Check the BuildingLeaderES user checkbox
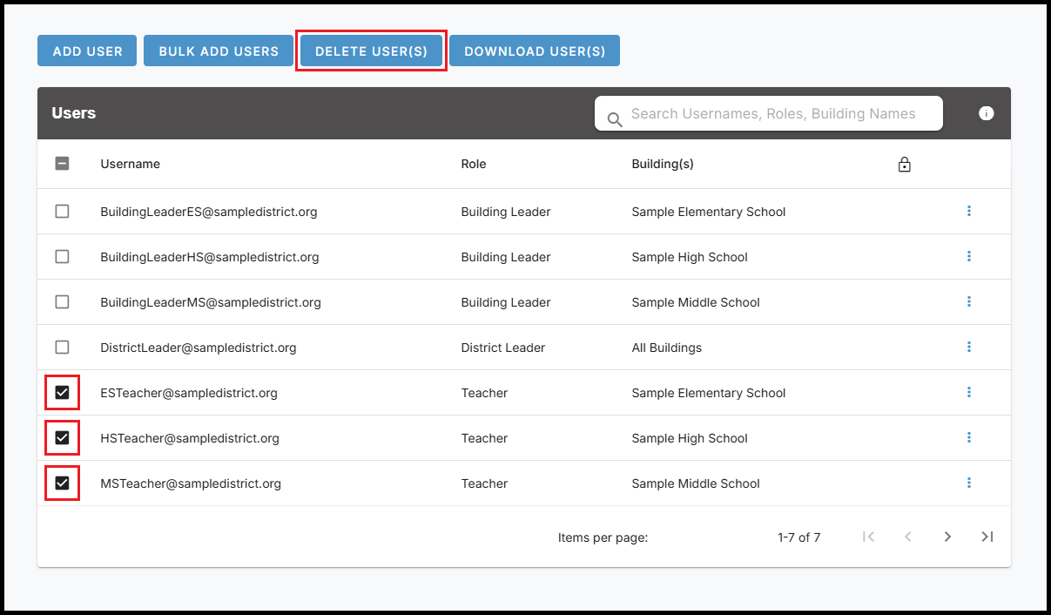Screen dimensions: 1051x615 (62, 211)
